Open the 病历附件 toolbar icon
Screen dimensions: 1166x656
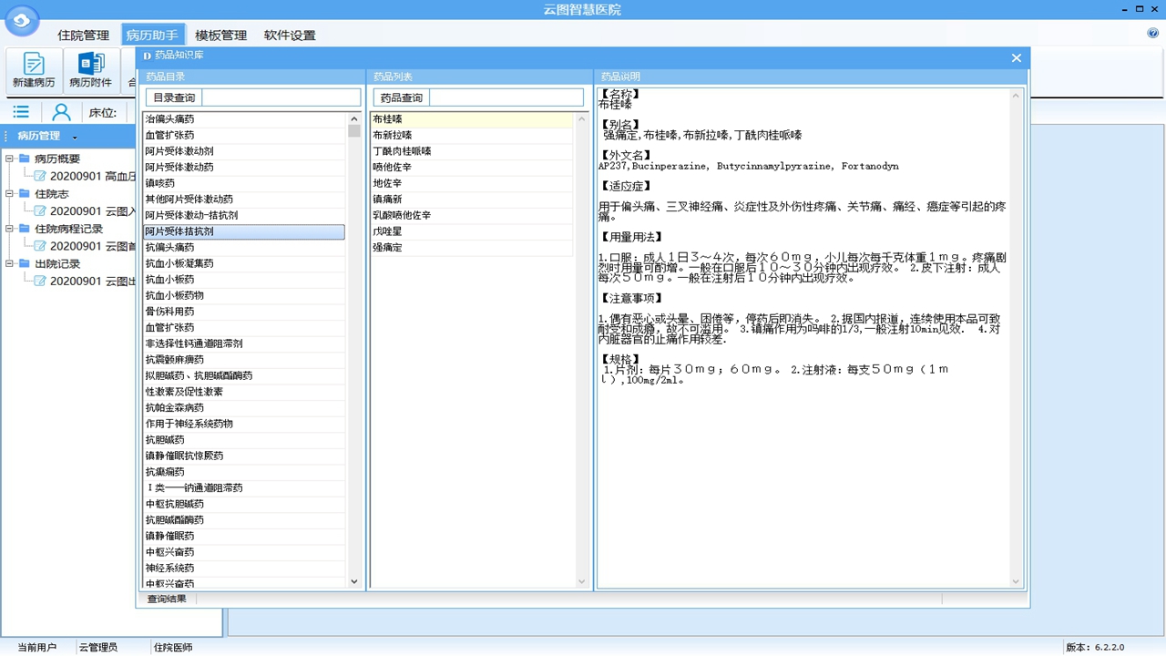(x=91, y=70)
